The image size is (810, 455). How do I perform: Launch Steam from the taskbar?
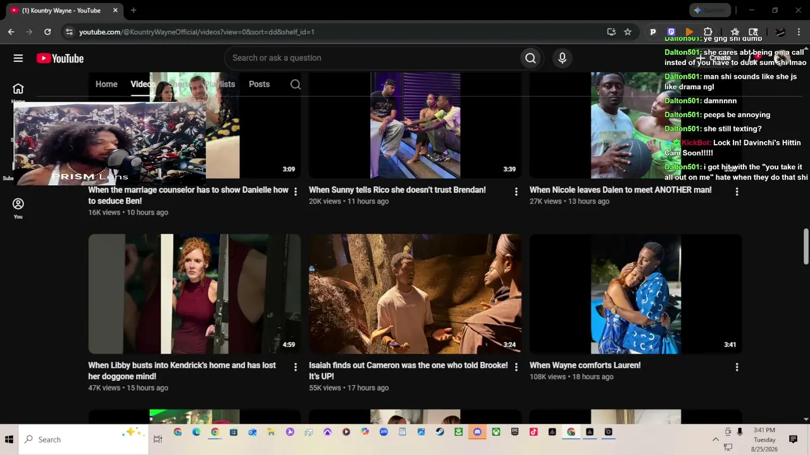click(440, 432)
